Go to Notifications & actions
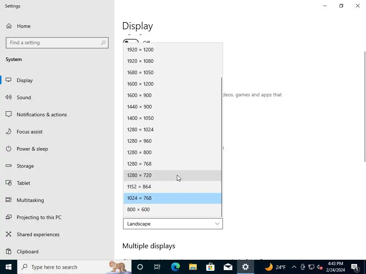This screenshot has width=366, height=274. click(57, 115)
